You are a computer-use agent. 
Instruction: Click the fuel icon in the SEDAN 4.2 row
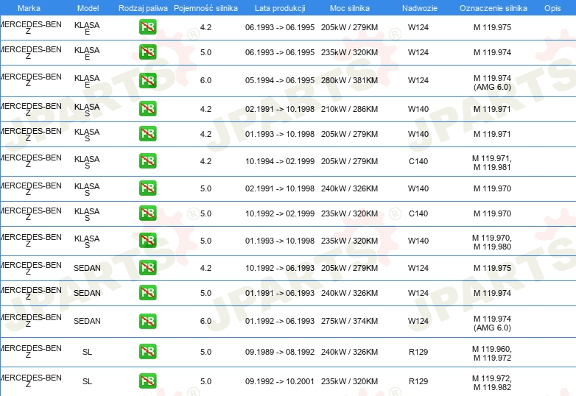147,267
